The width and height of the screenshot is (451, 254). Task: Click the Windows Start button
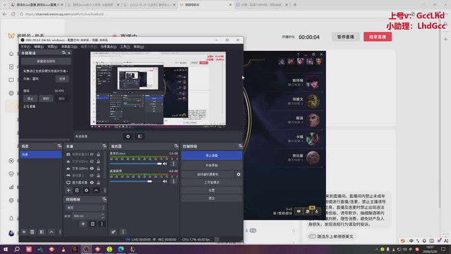coord(6,249)
